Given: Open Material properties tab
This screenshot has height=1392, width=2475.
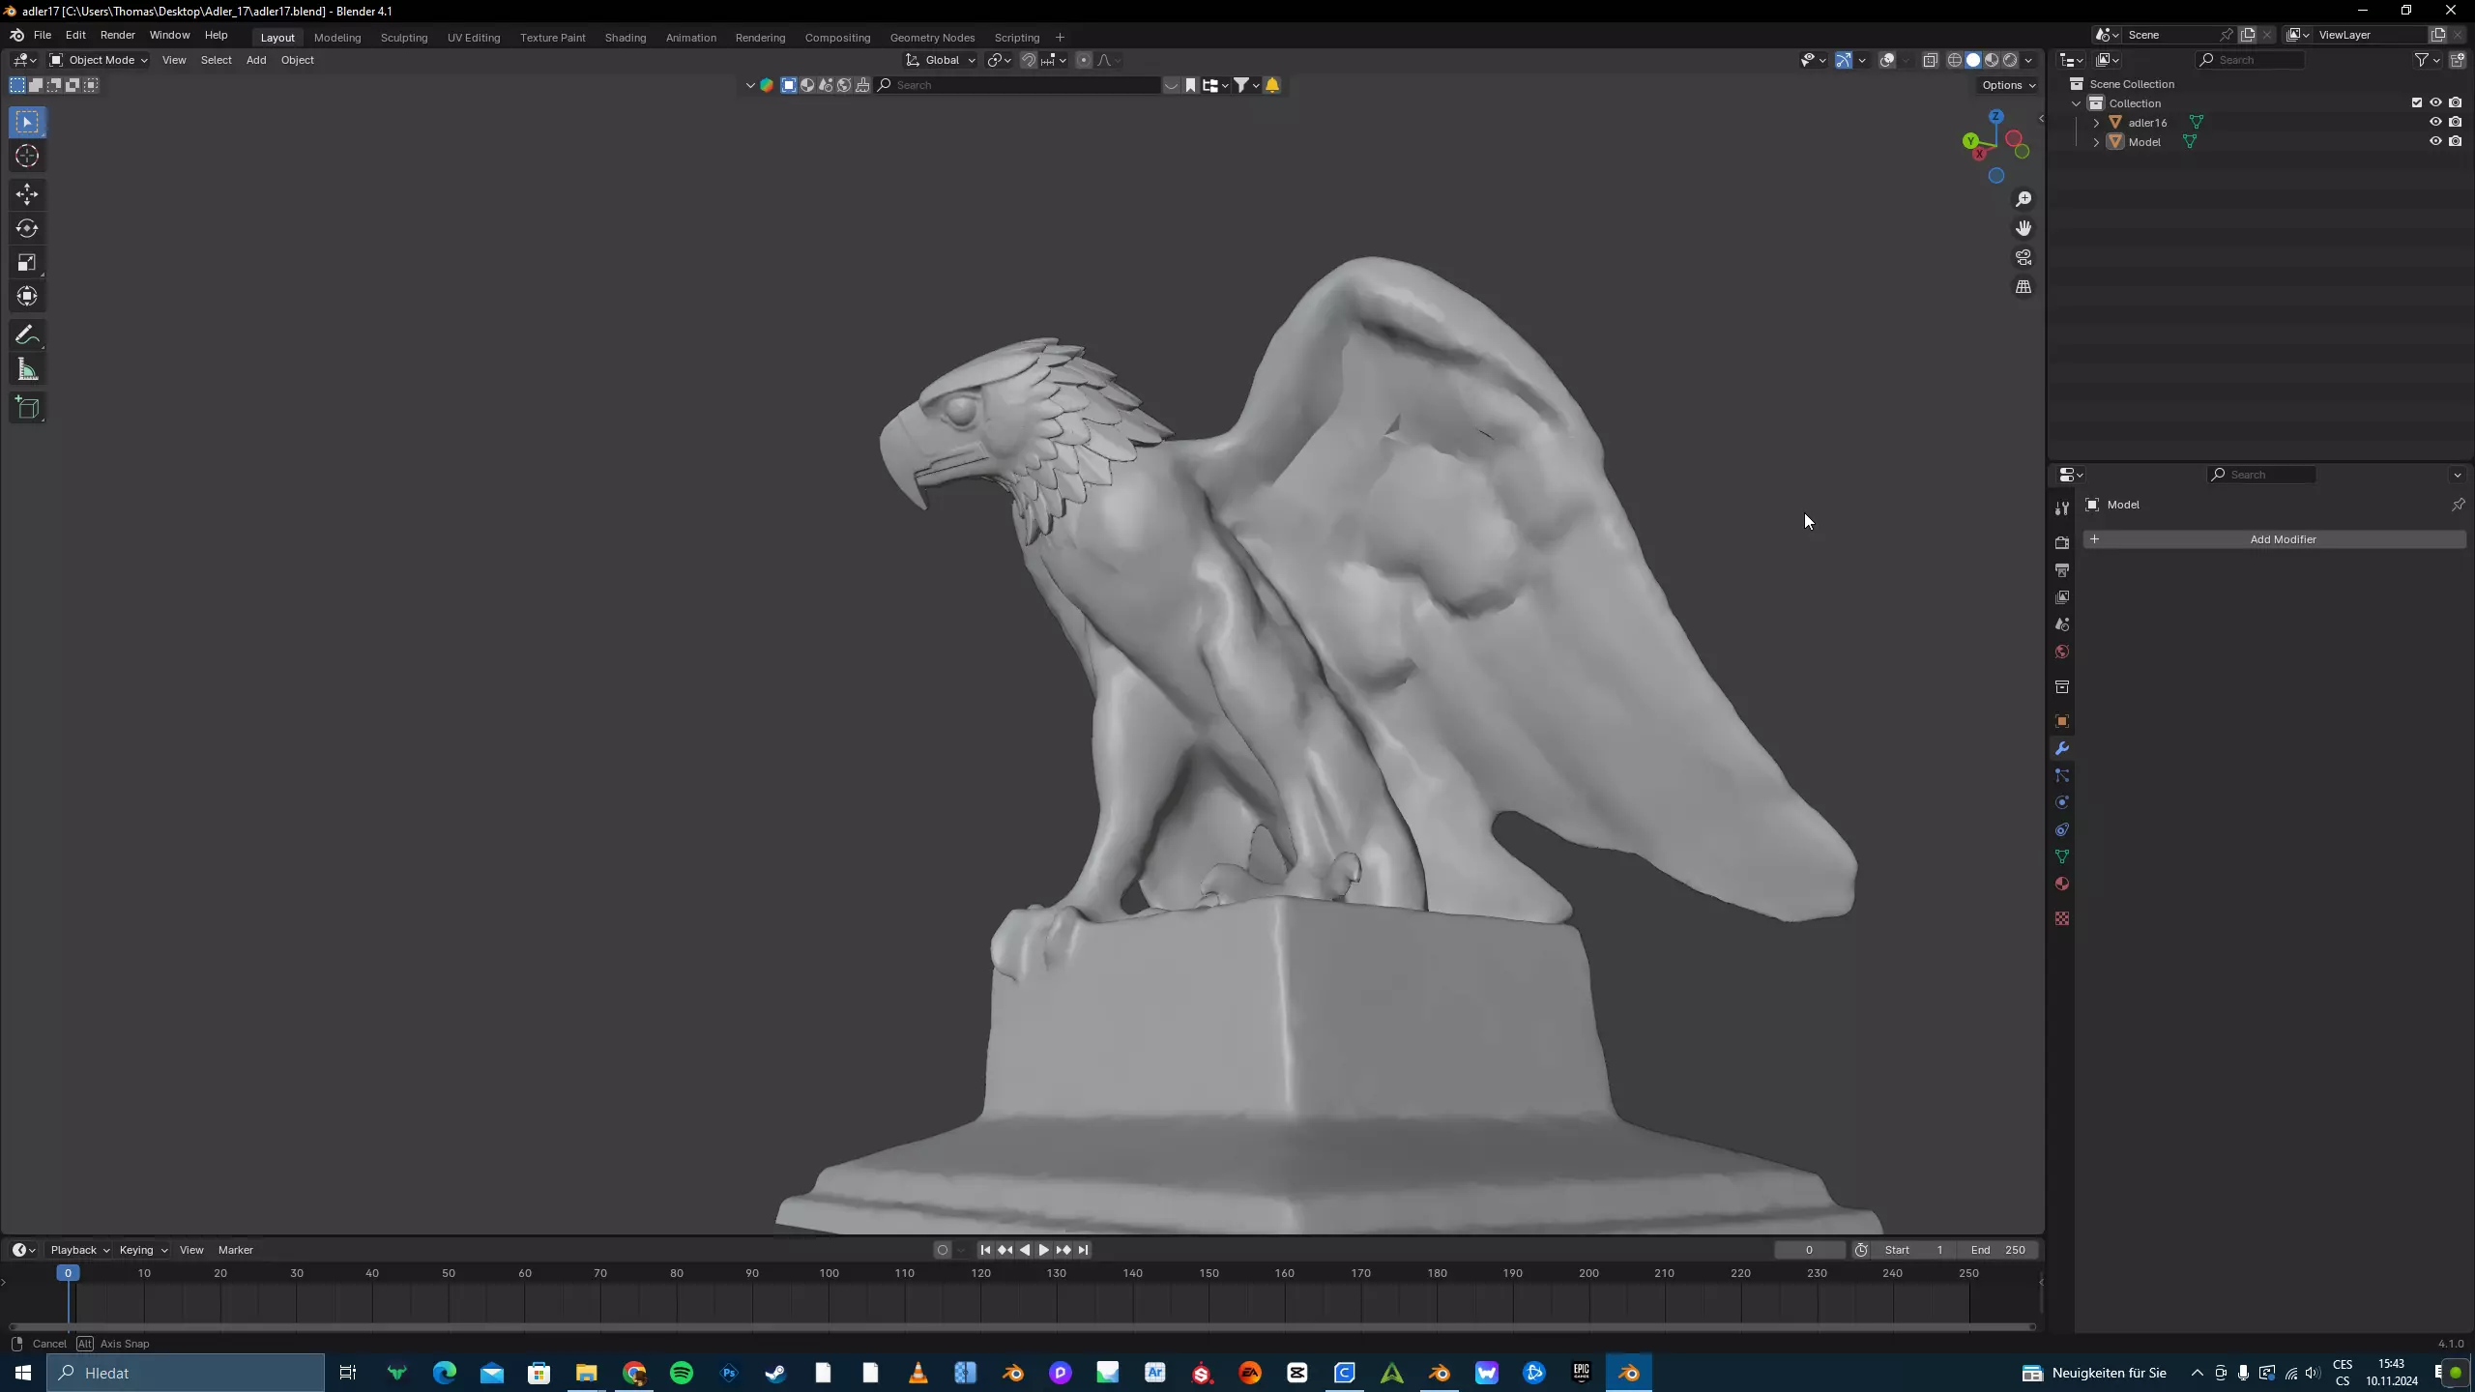Looking at the screenshot, I should coord(2062,884).
